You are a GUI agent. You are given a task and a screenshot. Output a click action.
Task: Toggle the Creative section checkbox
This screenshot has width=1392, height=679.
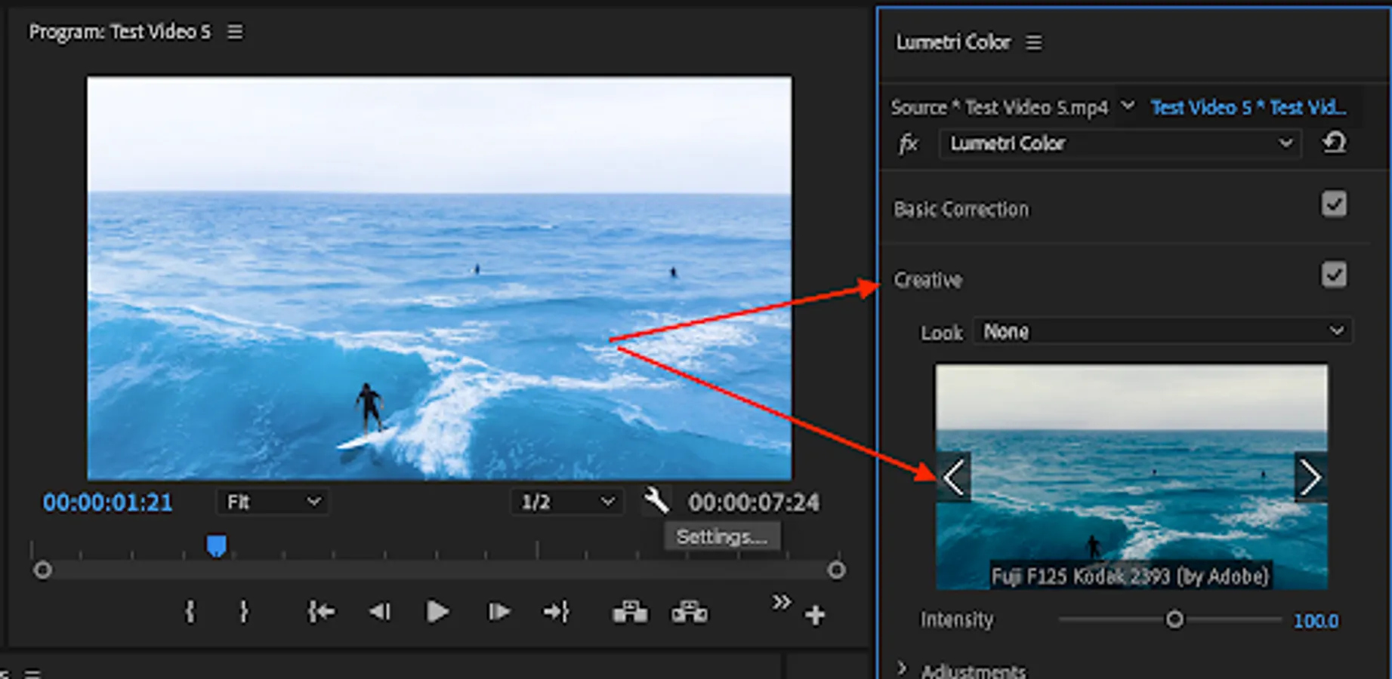coord(1334,275)
